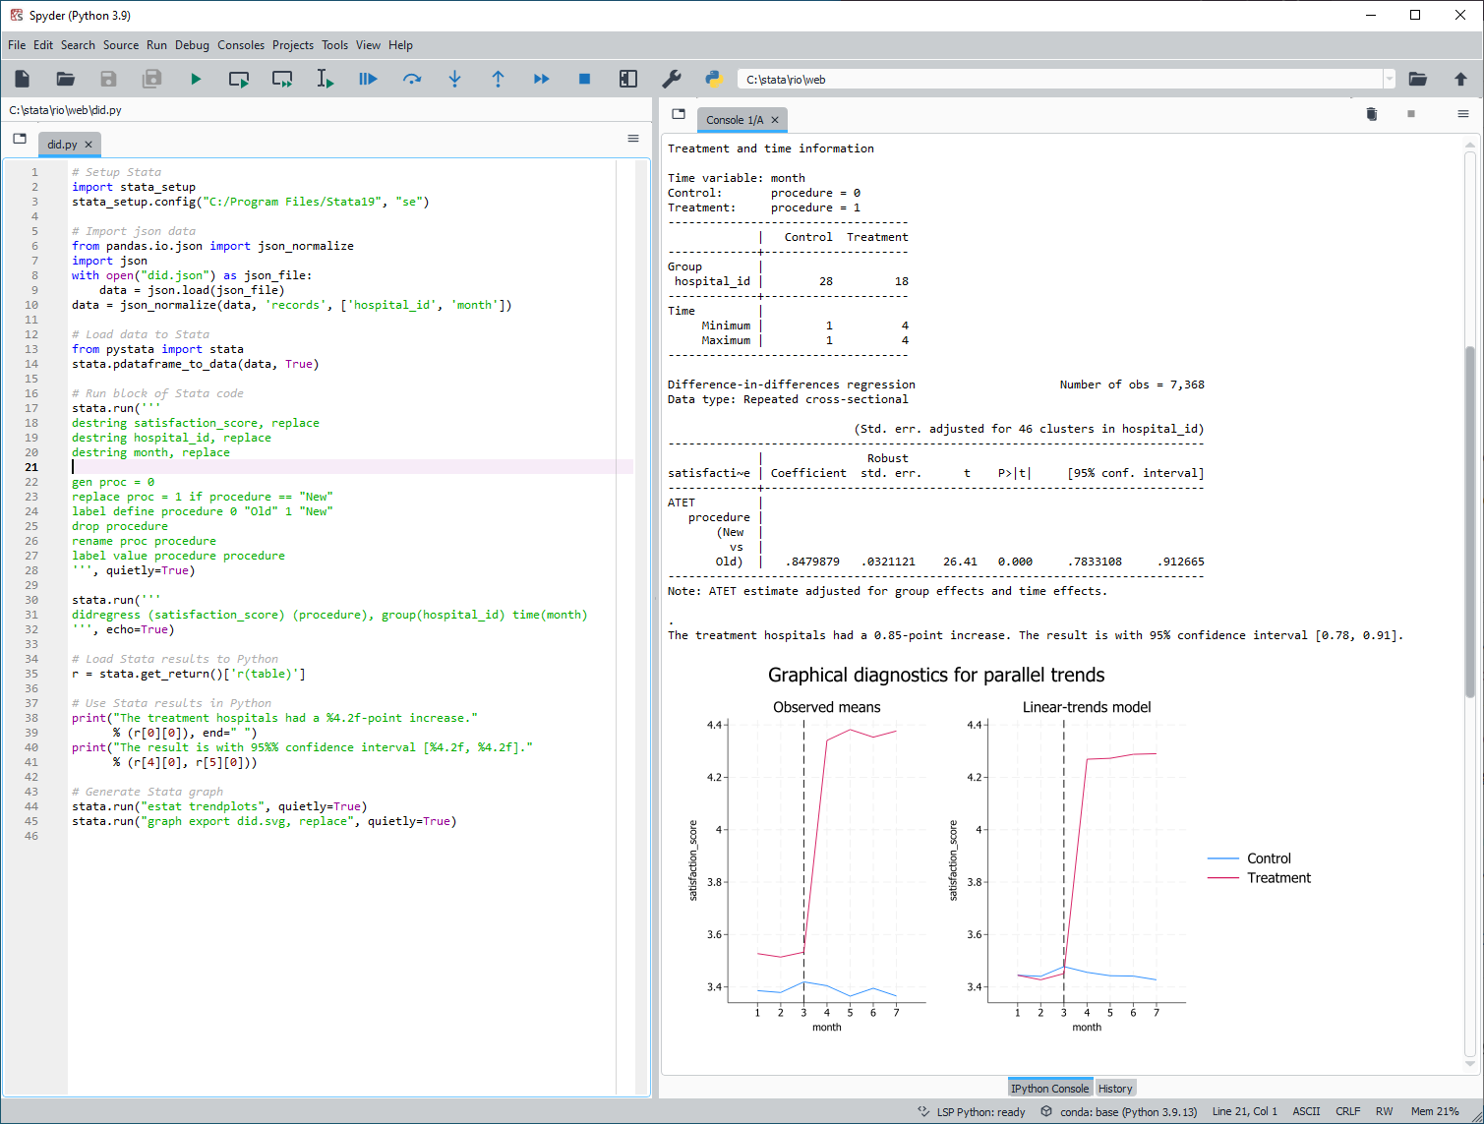
Task: Open Preferences via the wrench icon
Action: 672,80
